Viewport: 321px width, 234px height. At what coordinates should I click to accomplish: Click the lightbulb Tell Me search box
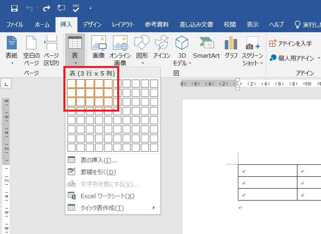point(307,25)
